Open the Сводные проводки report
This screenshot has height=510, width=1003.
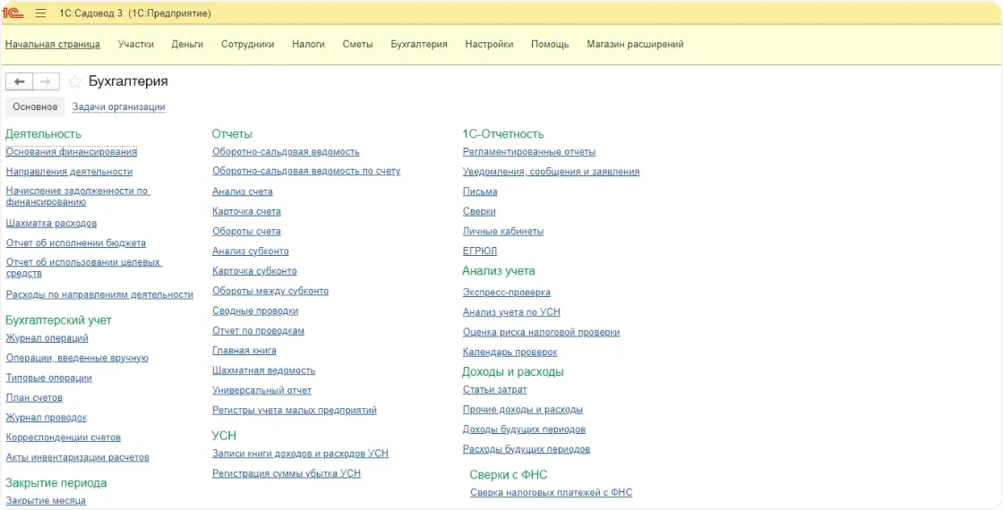(255, 310)
